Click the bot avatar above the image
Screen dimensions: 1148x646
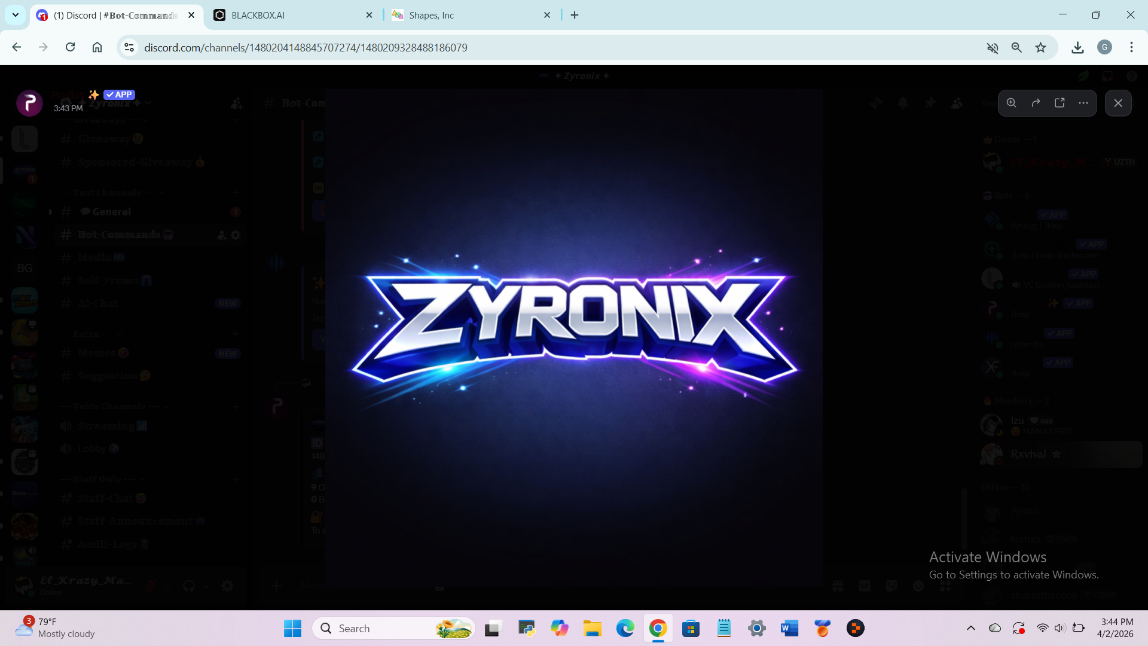tap(29, 103)
